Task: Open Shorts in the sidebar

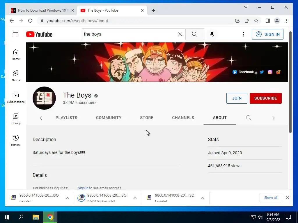Action: point(16,76)
